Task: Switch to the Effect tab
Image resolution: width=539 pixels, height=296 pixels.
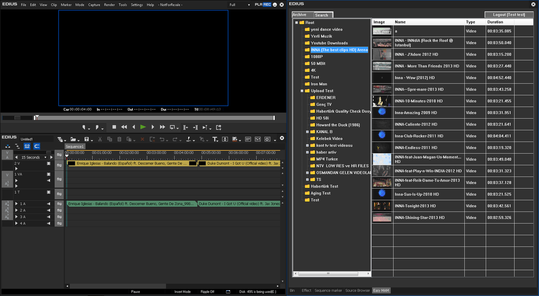Action: click(307, 290)
